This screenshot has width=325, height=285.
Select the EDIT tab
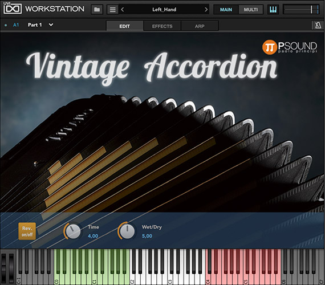click(124, 26)
